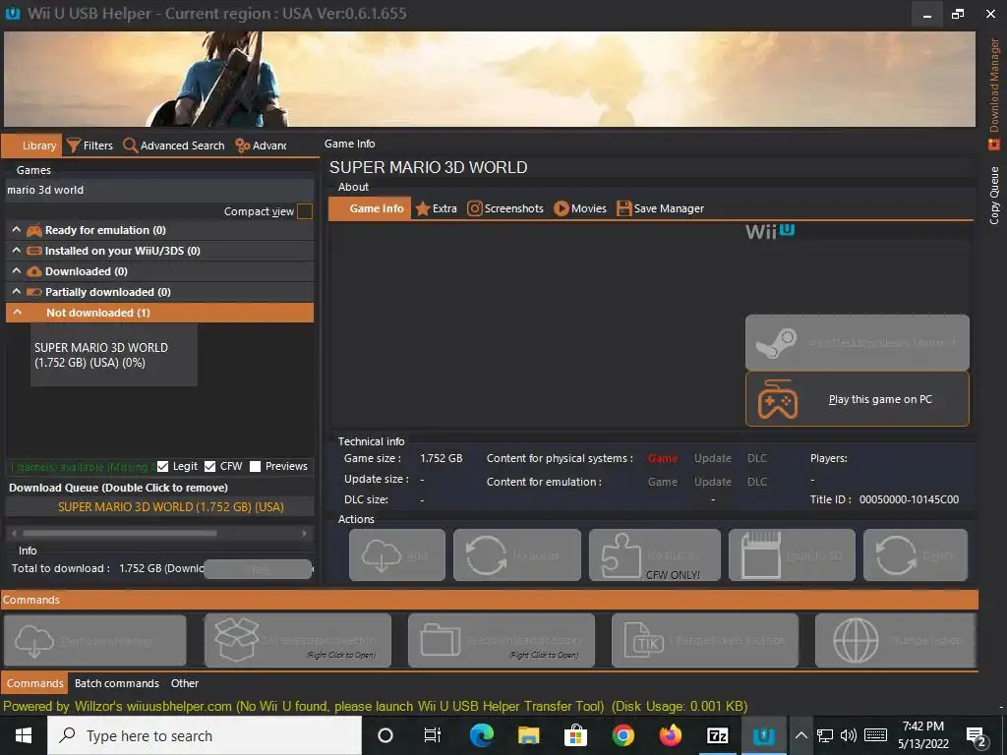Open Microsoft Edge from the taskbar
Viewport: 1007px width, 755px height.
482,735
